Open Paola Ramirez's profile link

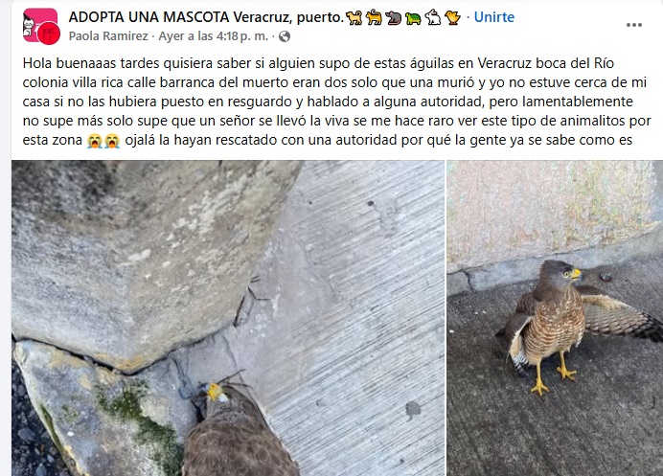(x=108, y=36)
